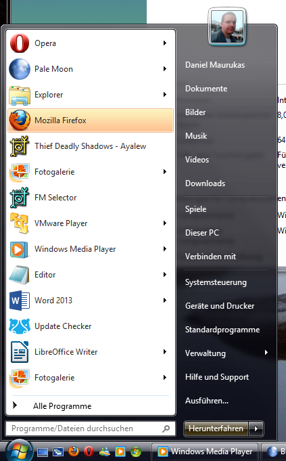
Task: Open the Opera browser icon in Start menu
Action: (x=20, y=43)
